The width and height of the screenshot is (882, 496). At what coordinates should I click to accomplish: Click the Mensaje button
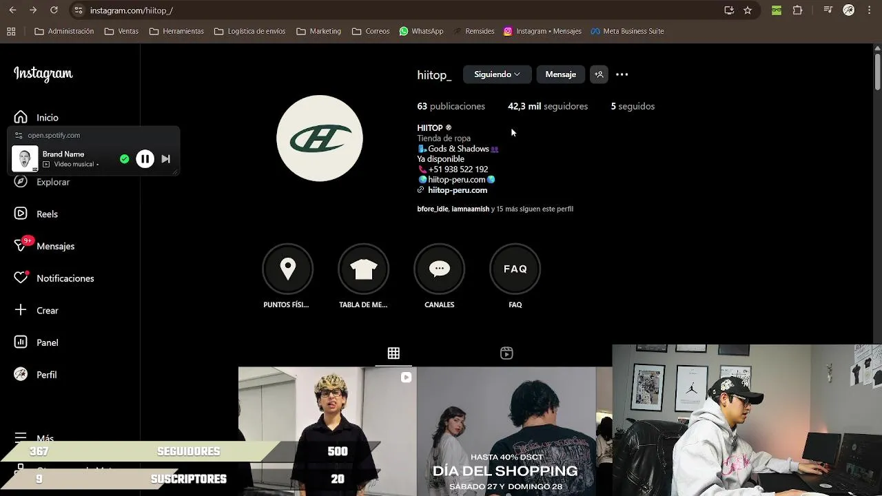560,74
